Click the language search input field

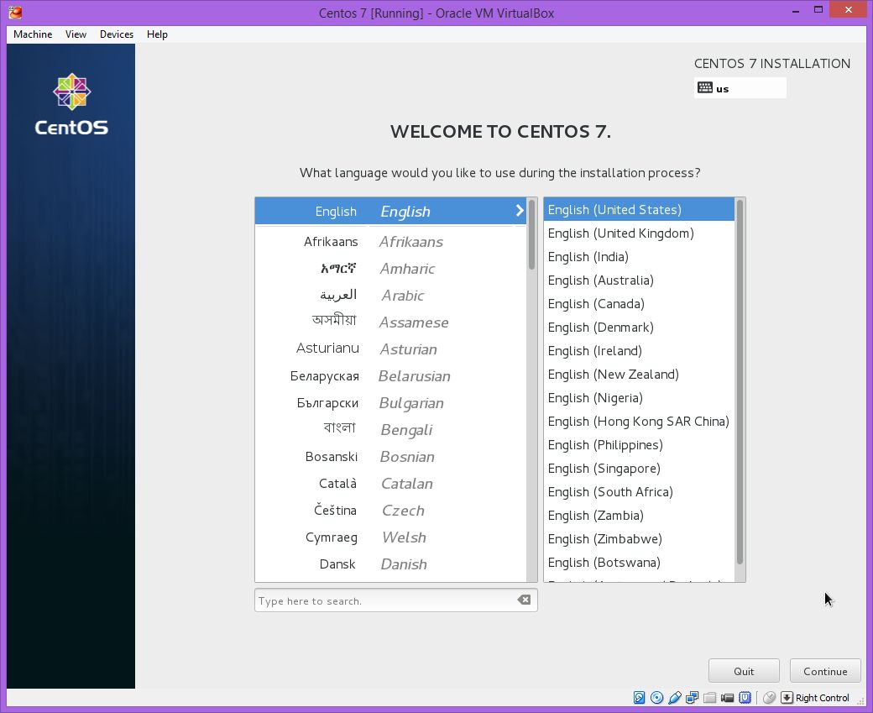click(x=396, y=600)
